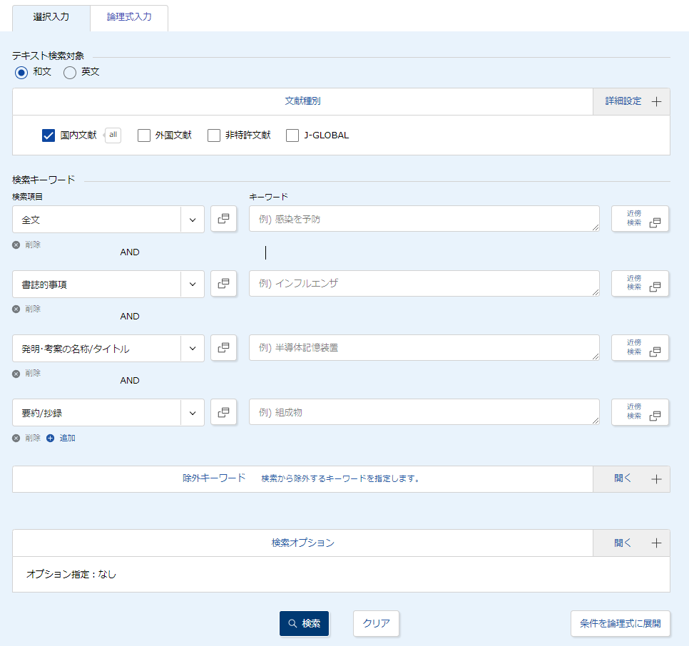Viewport: 689px width, 646px height.
Task: Open 近傍検索 for the 書誌的事項 row
Action: [640, 283]
